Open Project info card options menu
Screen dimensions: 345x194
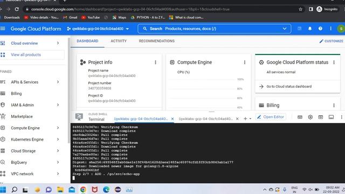coord(156,63)
